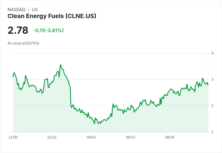
Task: Click the first data point of the line
Action: (x=13, y=77)
